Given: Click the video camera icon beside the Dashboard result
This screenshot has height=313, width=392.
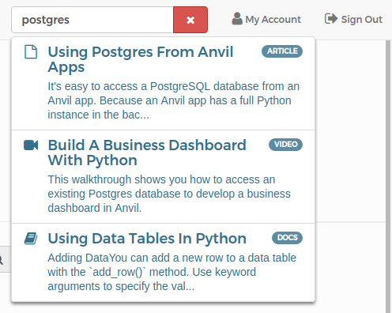Looking at the screenshot, I should pyautogui.click(x=31, y=145).
